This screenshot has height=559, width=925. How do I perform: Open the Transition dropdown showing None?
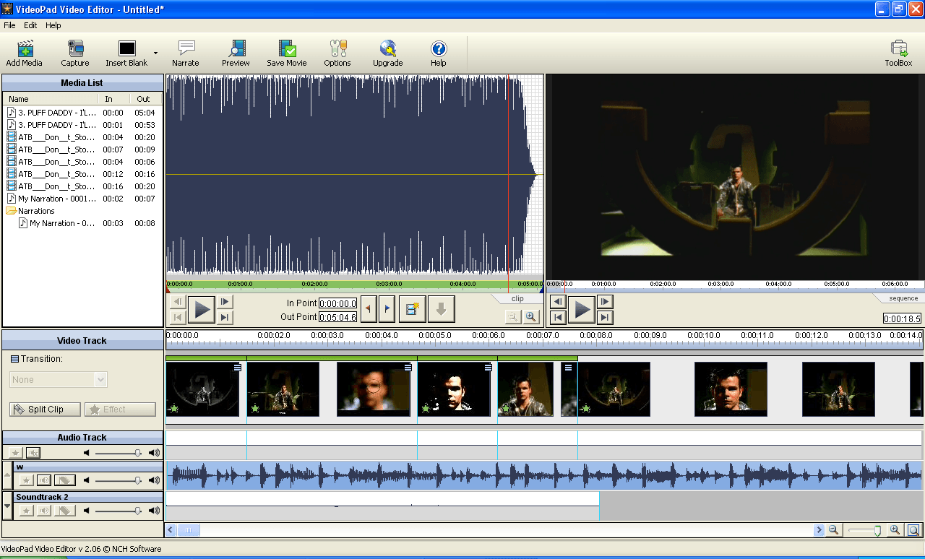[x=100, y=380]
